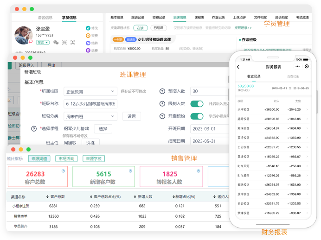
Task: Click the help icon beside 开启预约
Action: (162, 116)
